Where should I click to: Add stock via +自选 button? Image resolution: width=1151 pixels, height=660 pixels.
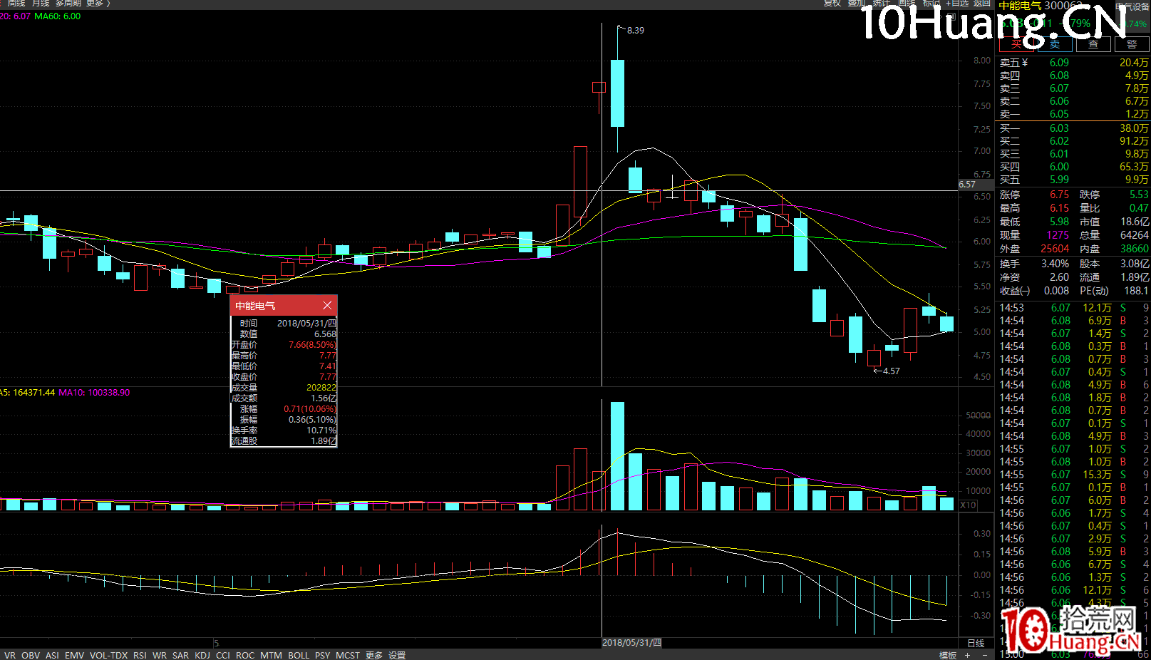click(957, 4)
